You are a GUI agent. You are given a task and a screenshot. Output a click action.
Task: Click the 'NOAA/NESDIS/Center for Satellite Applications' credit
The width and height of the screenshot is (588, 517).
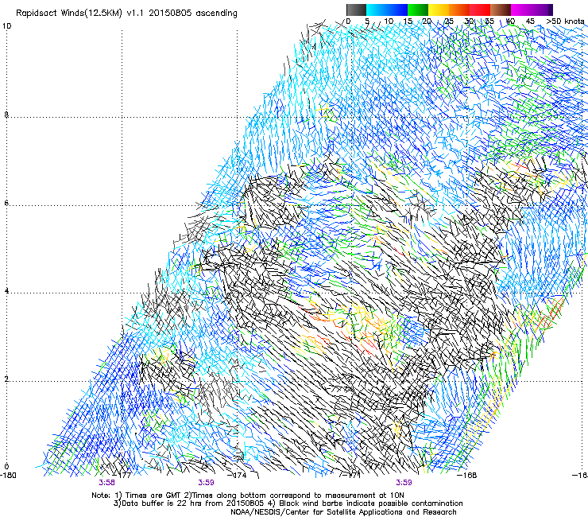pos(343,512)
